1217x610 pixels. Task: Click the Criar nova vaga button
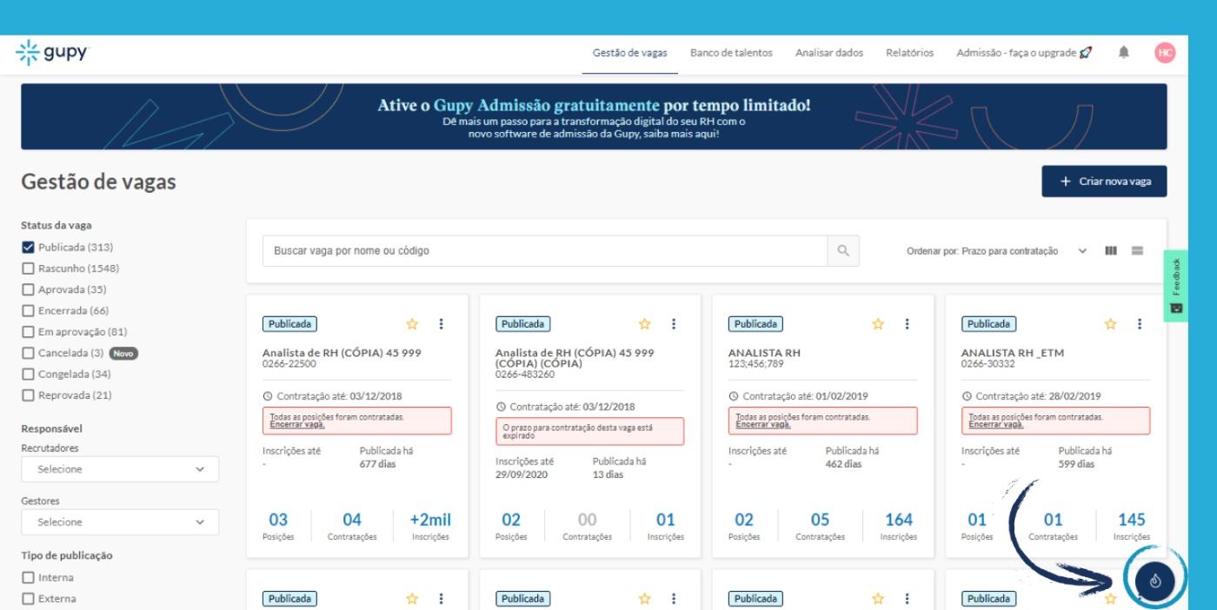pyautogui.click(x=1104, y=181)
